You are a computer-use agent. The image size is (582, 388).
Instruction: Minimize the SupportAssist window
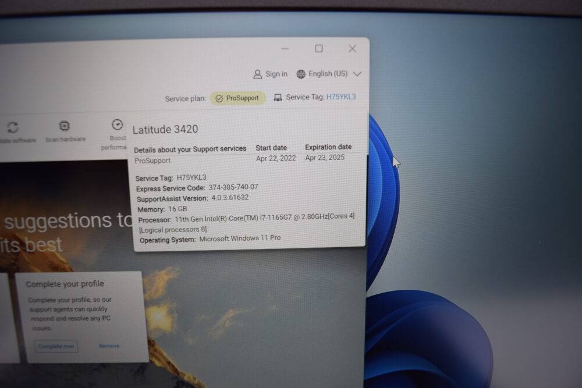(285, 49)
